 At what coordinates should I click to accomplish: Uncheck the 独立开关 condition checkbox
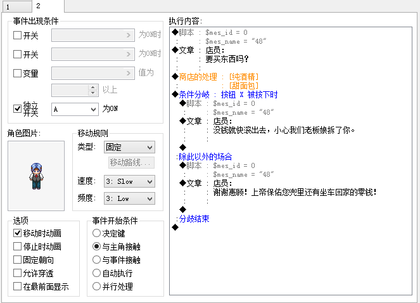coord(17,108)
